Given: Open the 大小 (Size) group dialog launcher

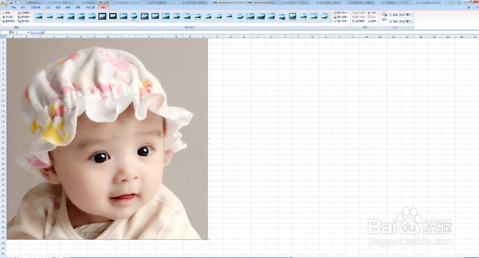Looking at the screenshot, I should (x=413, y=27).
